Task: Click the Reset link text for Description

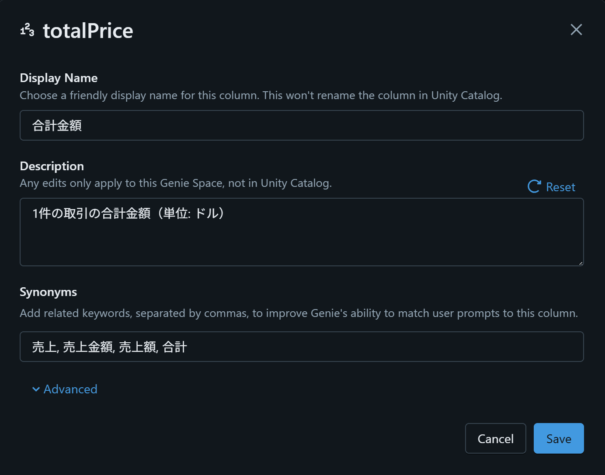Action: pyautogui.click(x=560, y=187)
